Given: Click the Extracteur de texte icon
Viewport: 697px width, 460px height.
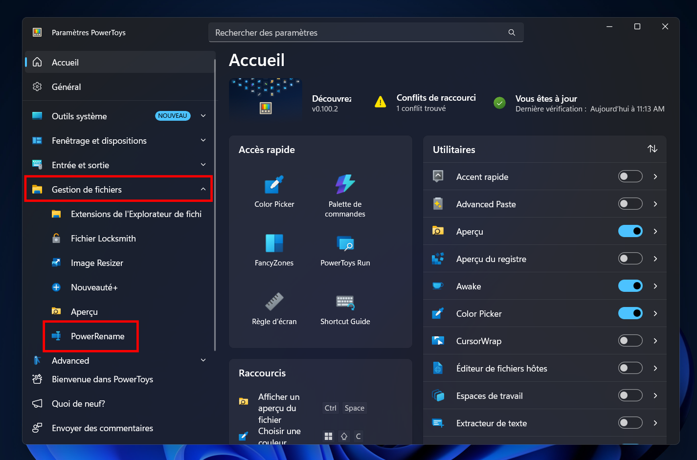Looking at the screenshot, I should 438,423.
